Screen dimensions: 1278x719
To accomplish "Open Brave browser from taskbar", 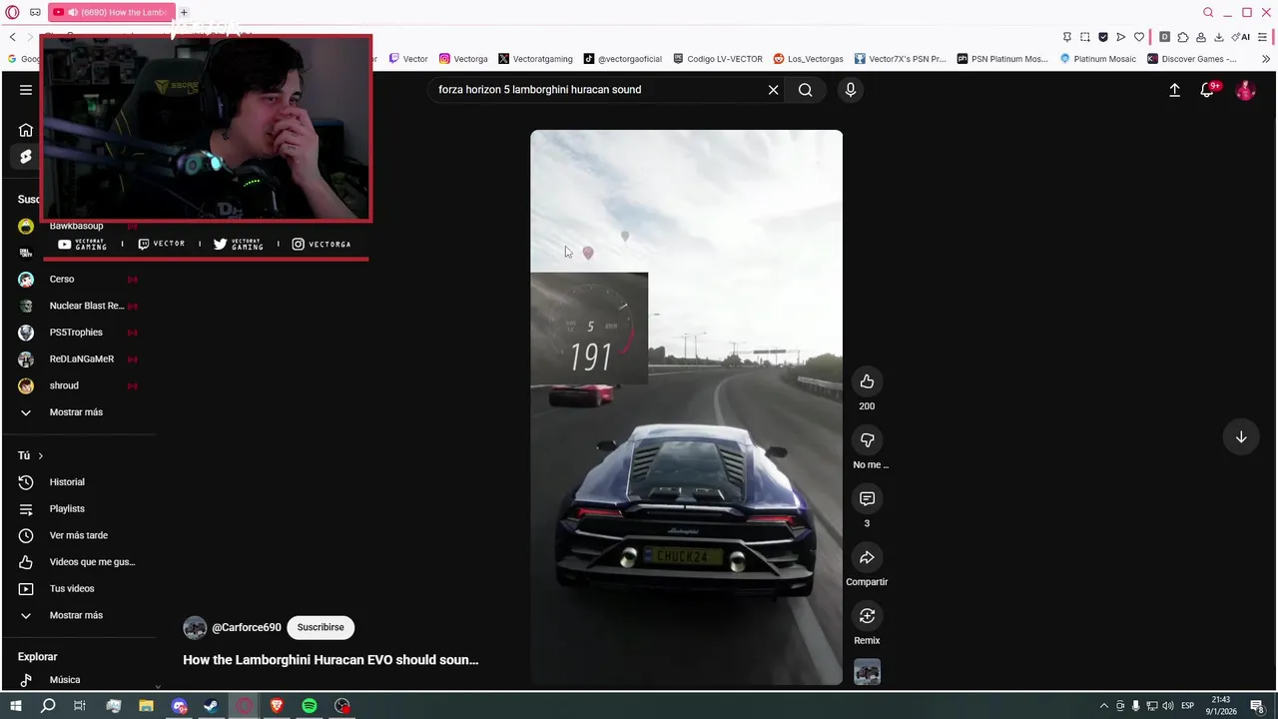I will click(x=277, y=706).
